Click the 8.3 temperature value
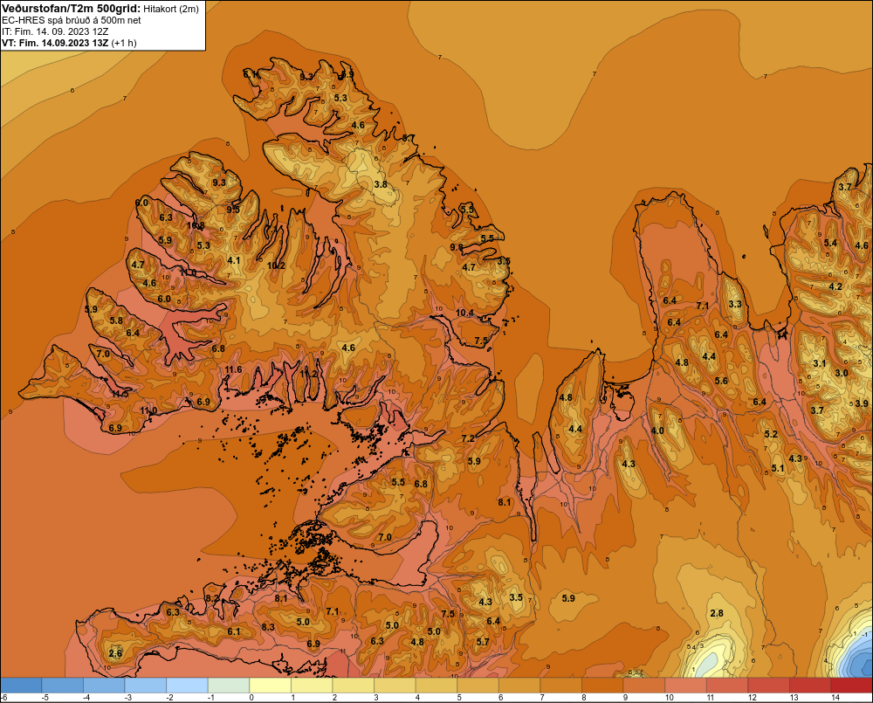Viewport: 873px width, 703px height. pyautogui.click(x=268, y=627)
